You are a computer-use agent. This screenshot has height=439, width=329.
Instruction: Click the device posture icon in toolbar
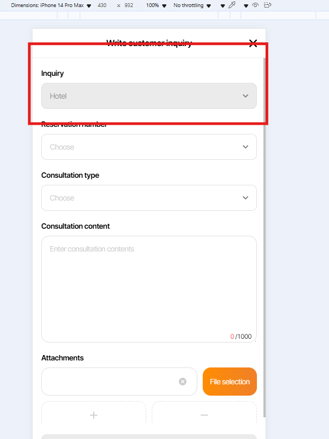coord(267,5)
